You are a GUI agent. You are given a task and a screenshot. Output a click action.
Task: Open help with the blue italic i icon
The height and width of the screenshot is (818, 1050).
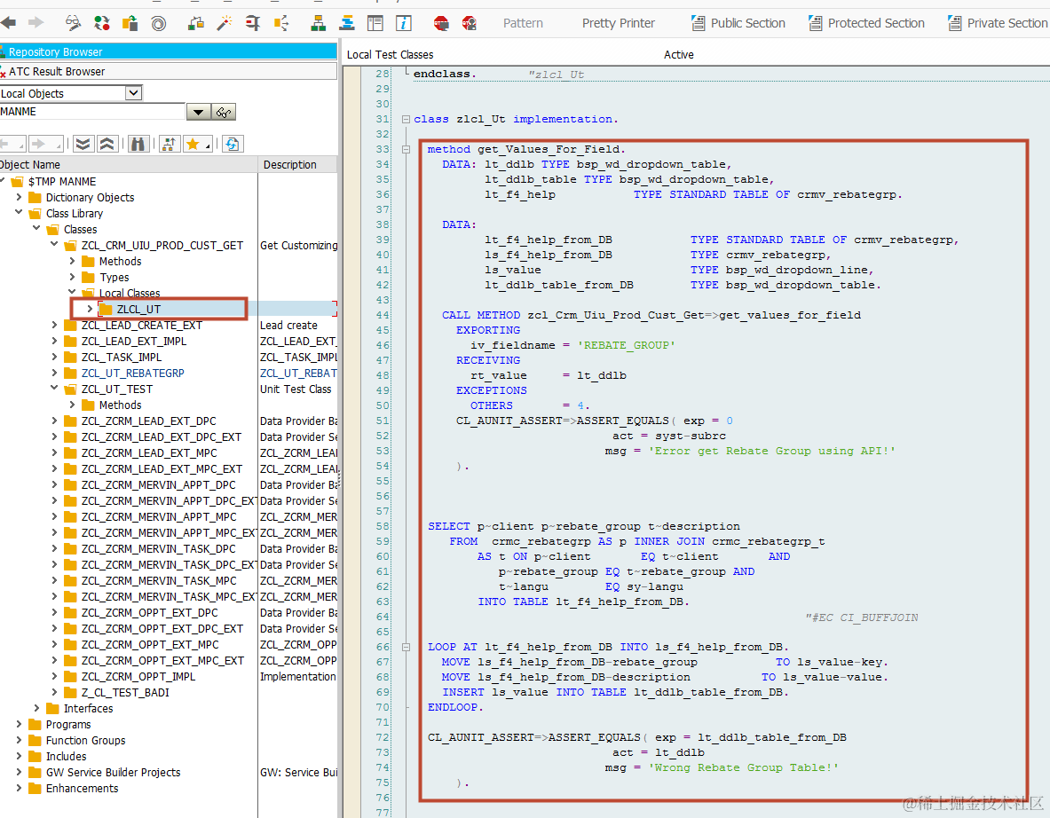pyautogui.click(x=404, y=23)
